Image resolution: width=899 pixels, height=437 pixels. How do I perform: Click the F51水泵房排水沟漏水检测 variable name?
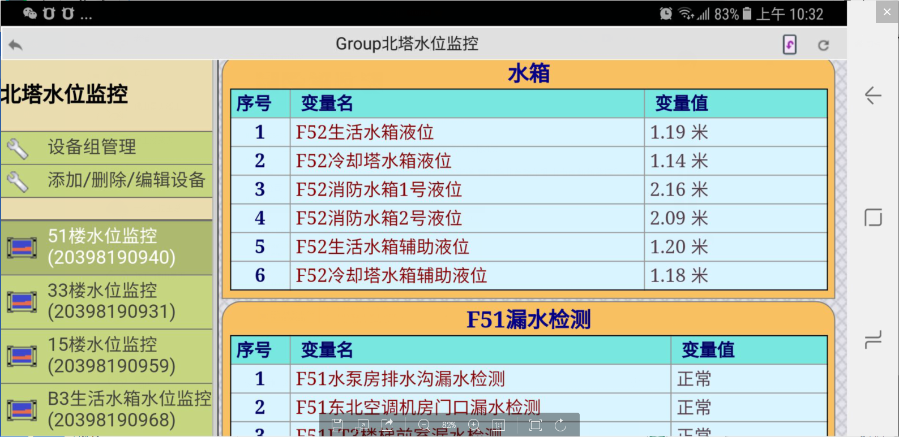click(x=400, y=379)
